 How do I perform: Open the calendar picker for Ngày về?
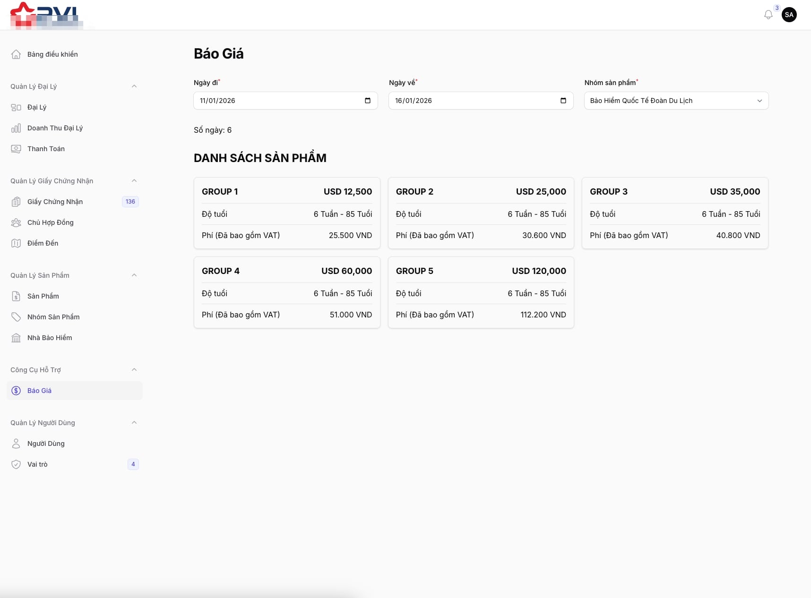563,101
